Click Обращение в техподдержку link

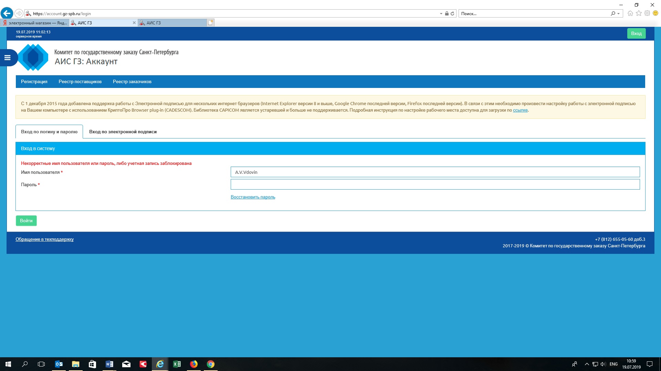click(44, 239)
